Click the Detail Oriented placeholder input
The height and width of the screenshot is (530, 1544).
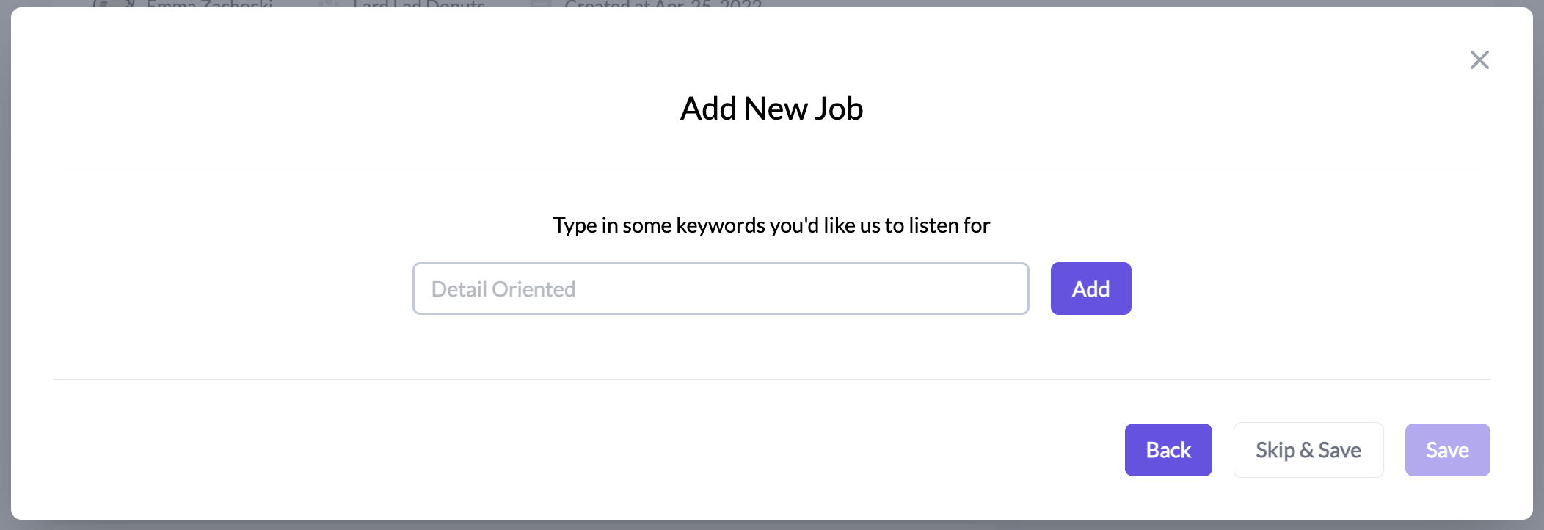pos(720,288)
